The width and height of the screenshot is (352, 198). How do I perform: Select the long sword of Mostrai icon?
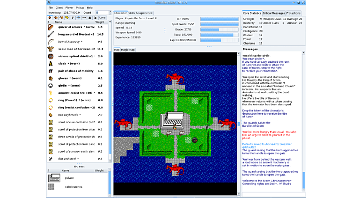point(50,34)
